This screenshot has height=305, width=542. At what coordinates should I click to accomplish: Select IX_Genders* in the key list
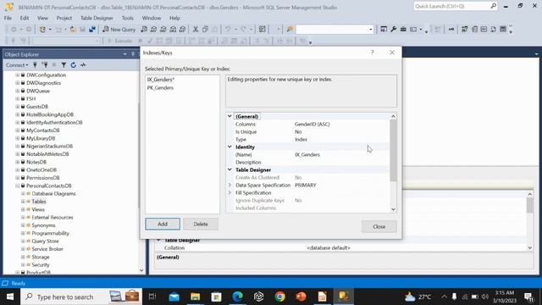pyautogui.click(x=160, y=80)
